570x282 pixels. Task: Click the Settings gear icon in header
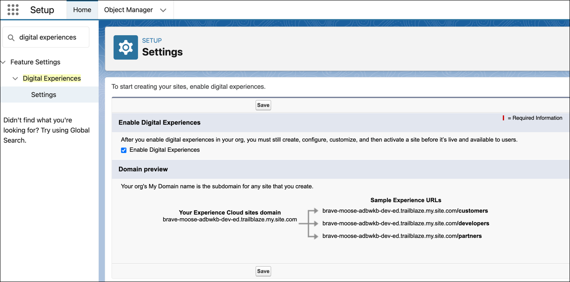pyautogui.click(x=126, y=48)
